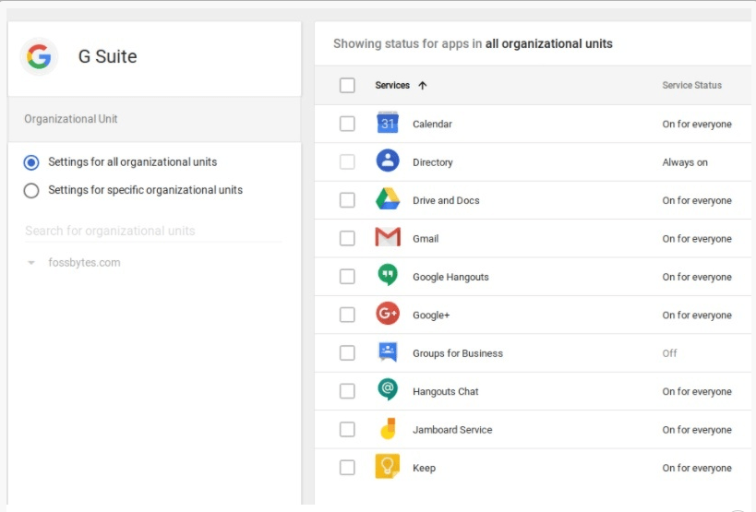The image size is (756, 512).
Task: Click the G Suite title text
Action: pos(107,56)
